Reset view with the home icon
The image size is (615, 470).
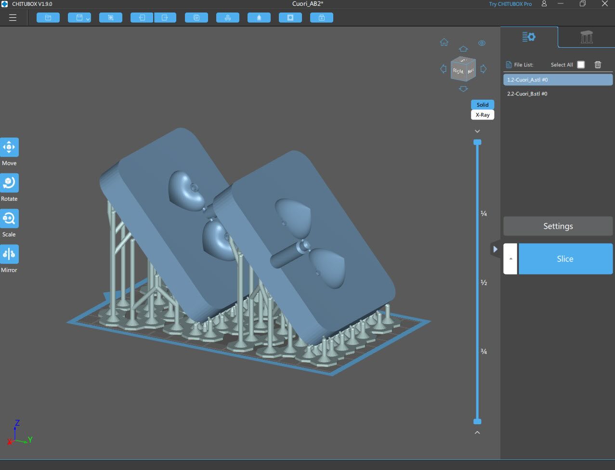444,42
